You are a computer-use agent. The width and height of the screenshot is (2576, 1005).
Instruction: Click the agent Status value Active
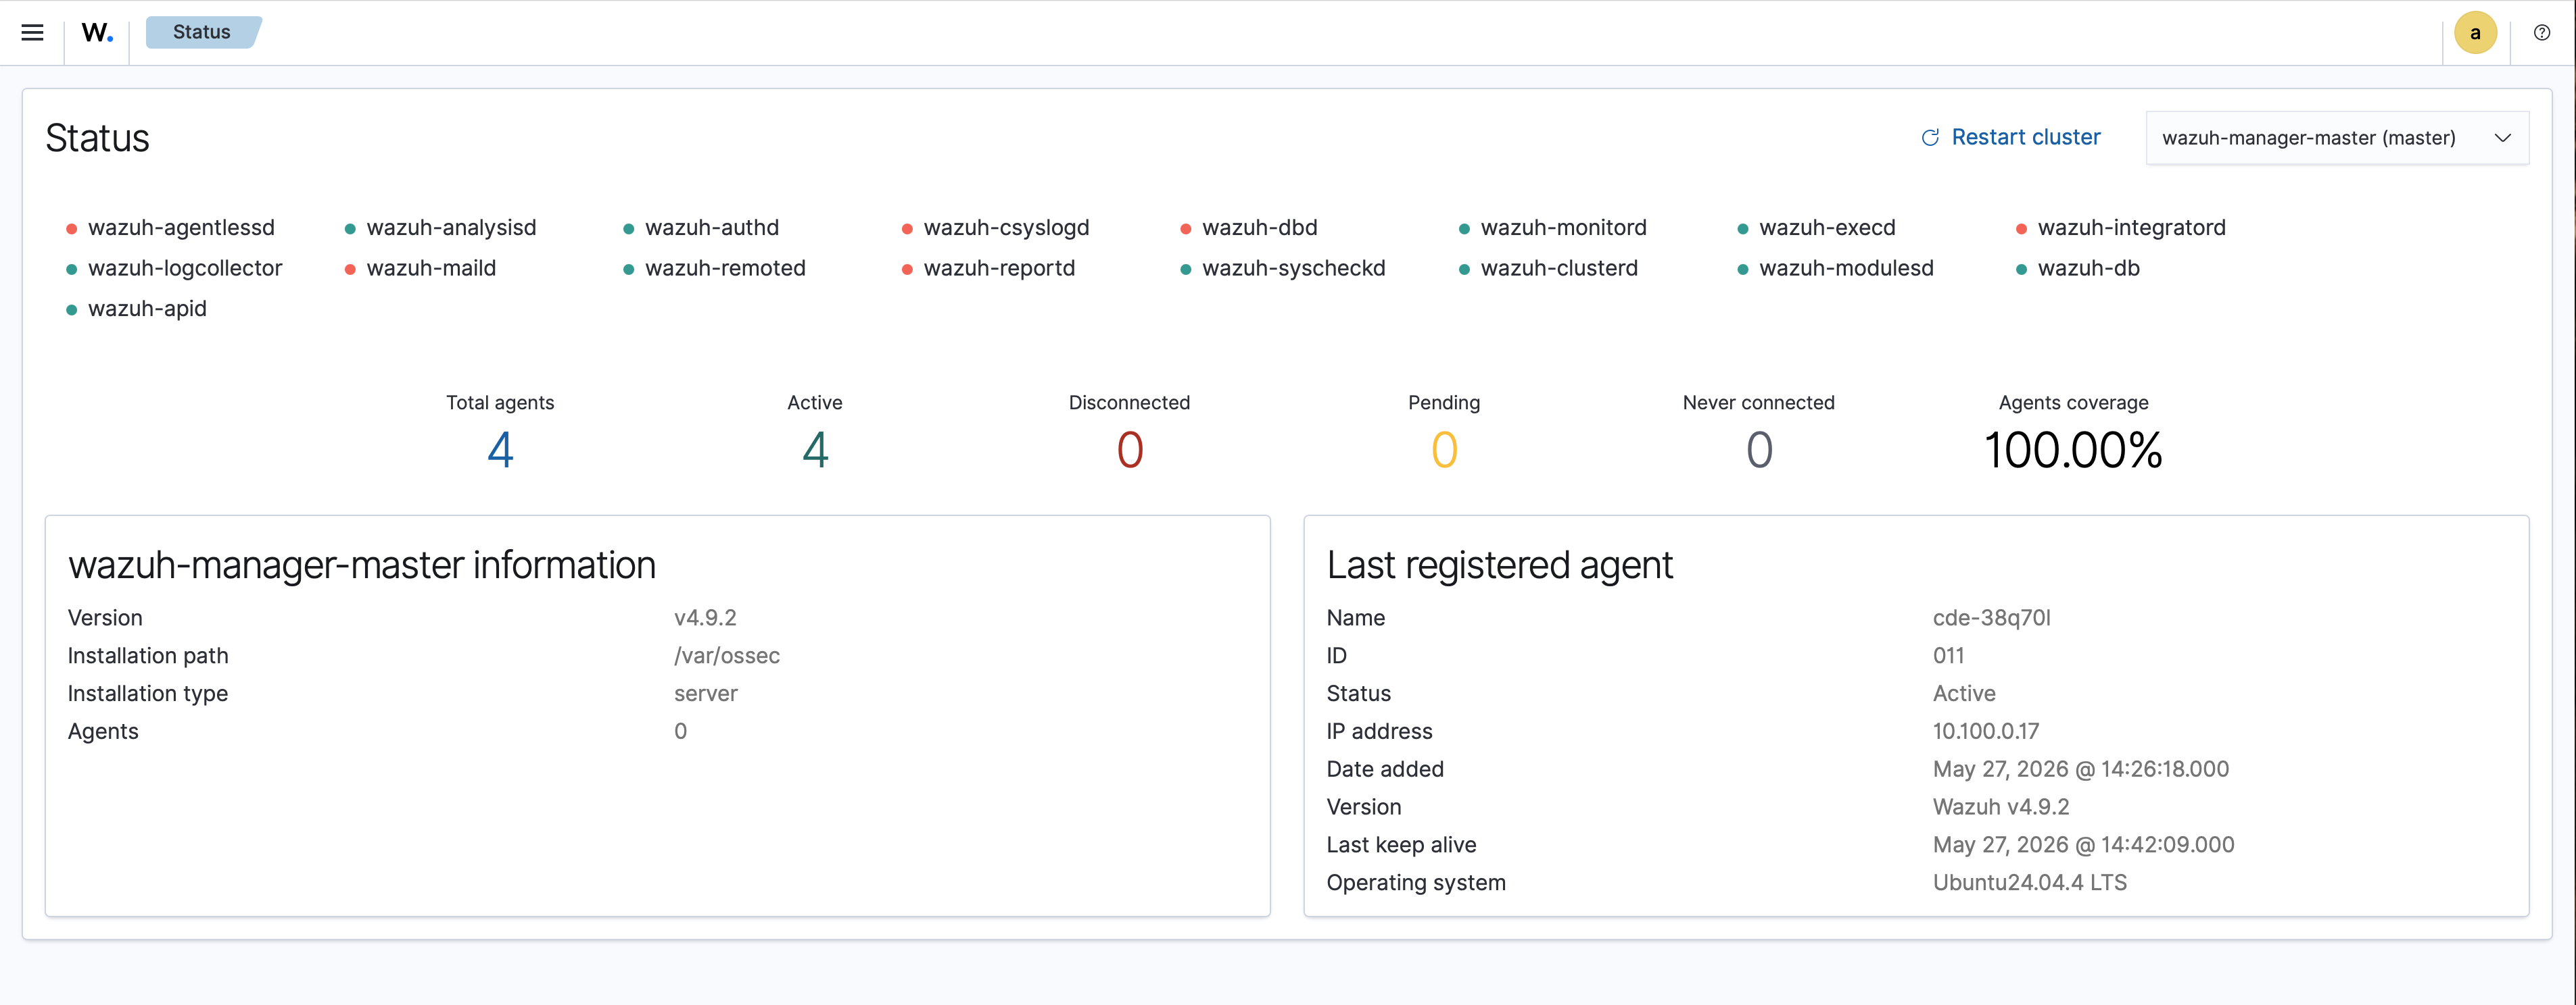click(1963, 694)
